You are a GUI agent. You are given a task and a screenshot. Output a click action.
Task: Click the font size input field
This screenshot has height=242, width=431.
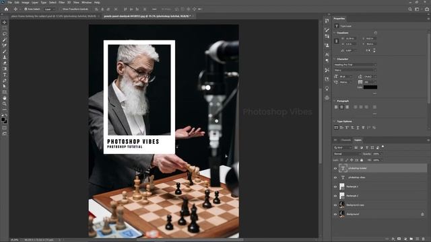coord(345,77)
